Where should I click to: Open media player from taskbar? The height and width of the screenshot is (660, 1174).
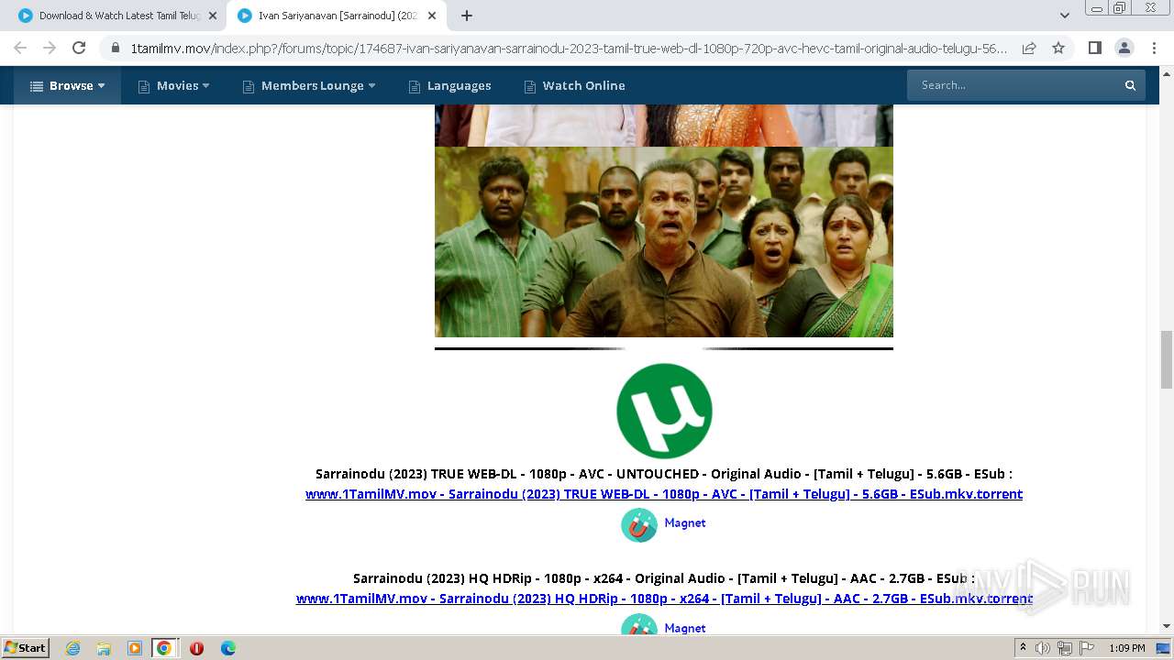pyautogui.click(x=135, y=648)
